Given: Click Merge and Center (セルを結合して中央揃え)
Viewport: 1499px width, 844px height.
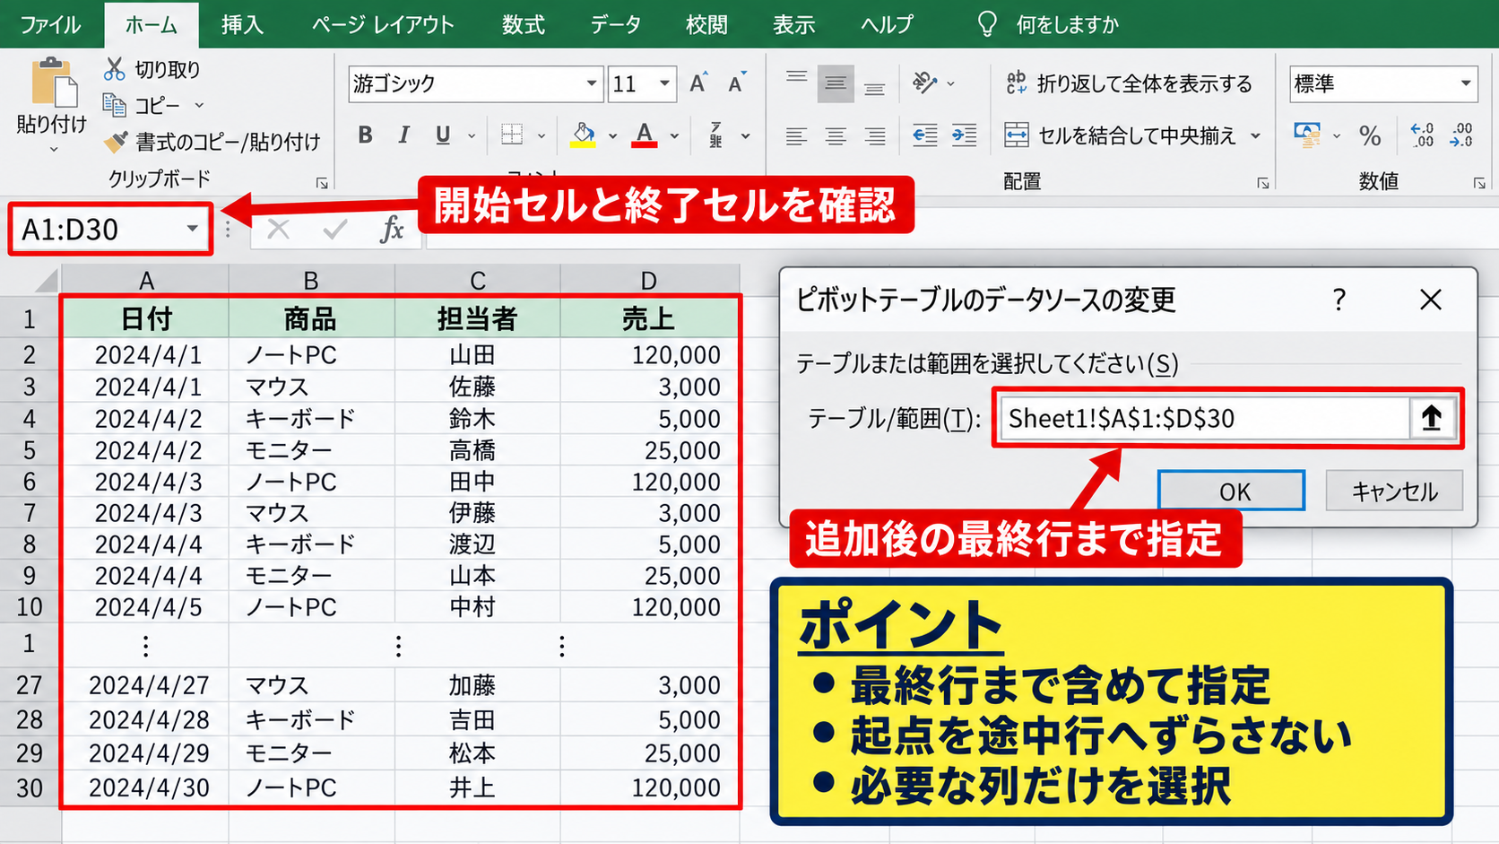Looking at the screenshot, I should 1121,135.
